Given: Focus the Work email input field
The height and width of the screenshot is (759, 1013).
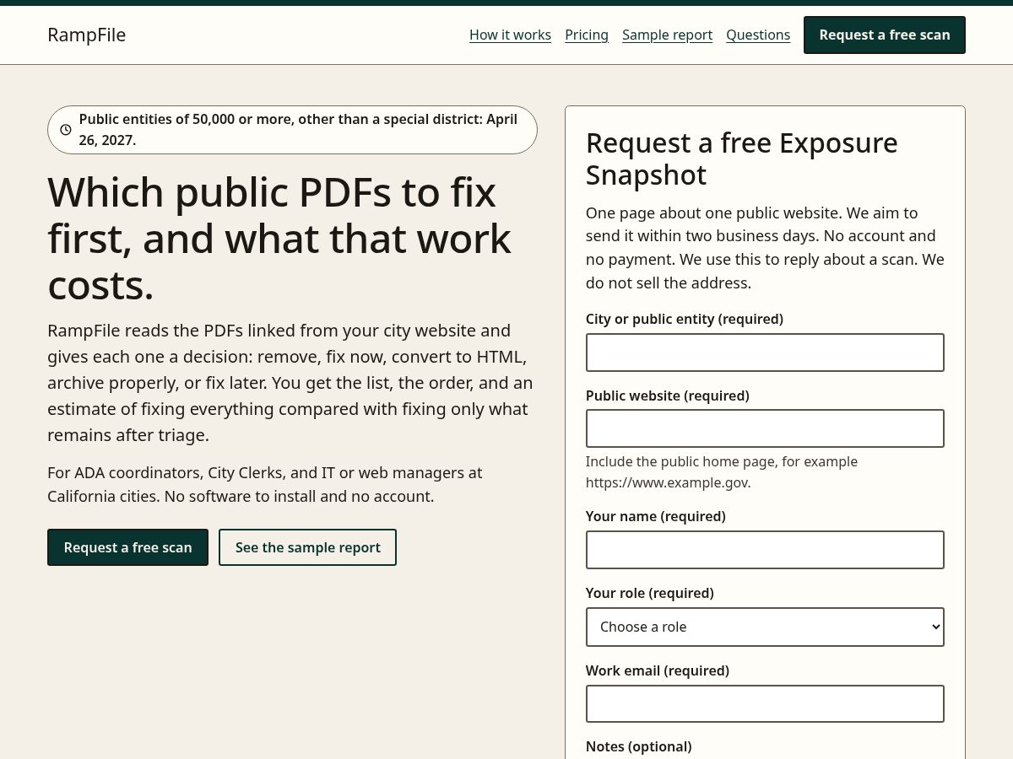Looking at the screenshot, I should click(x=765, y=703).
